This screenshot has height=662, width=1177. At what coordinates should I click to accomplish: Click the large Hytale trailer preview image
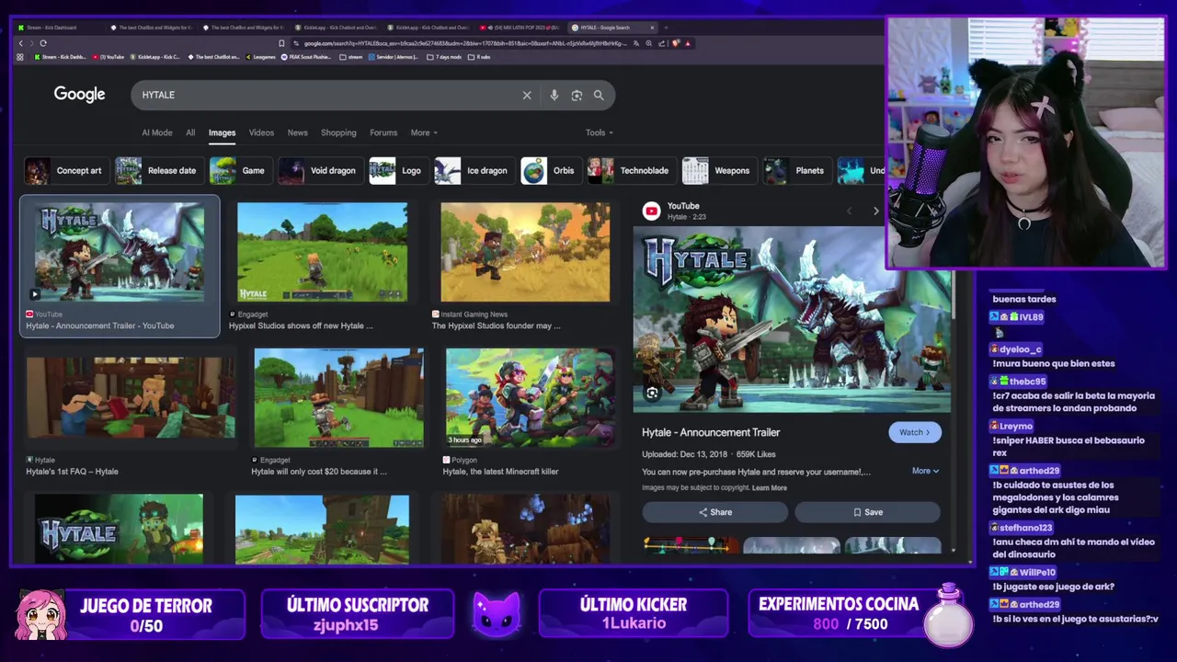[x=792, y=319]
